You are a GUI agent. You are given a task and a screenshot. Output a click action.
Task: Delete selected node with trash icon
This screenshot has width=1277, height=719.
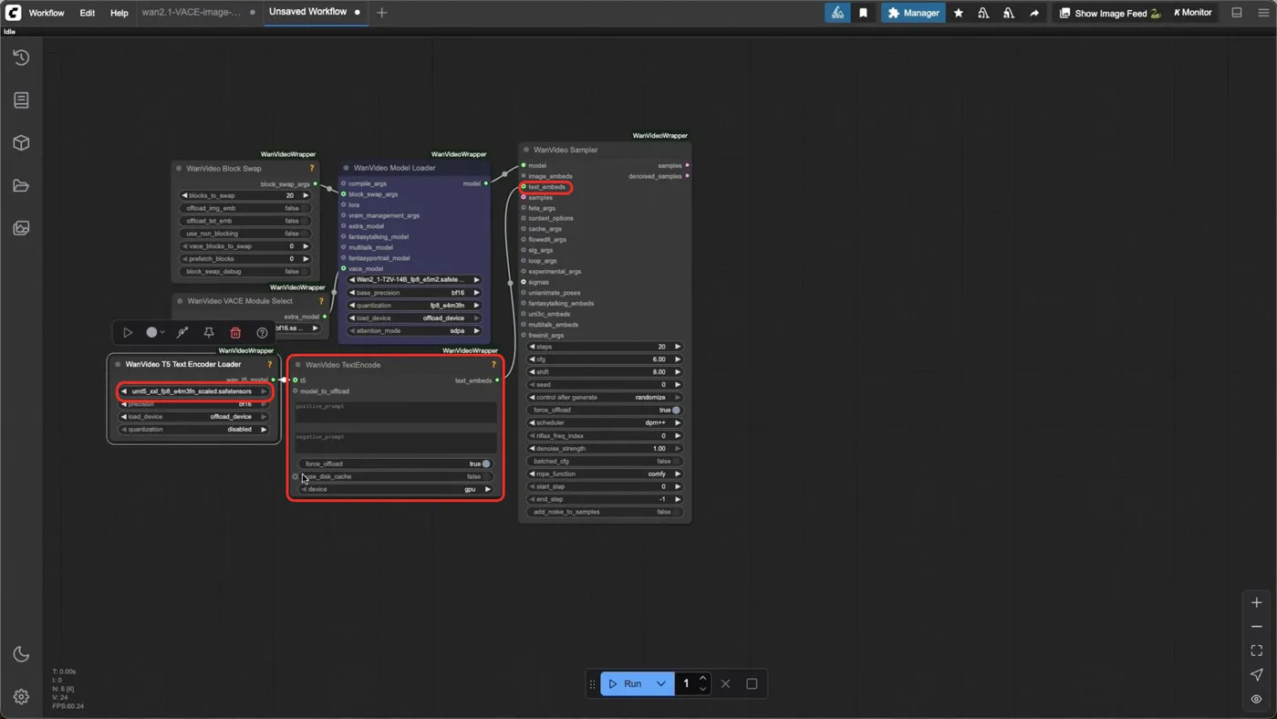coord(235,333)
